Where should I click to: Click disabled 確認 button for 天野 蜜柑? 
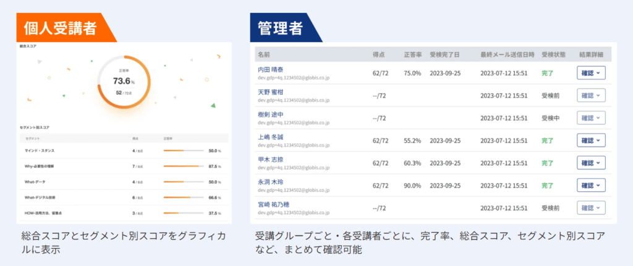(590, 96)
